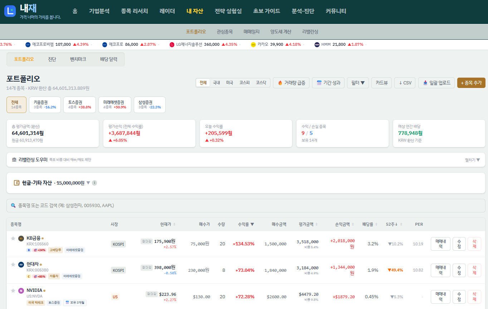Click the grade B badge under KB금융
Image resolution: width=488 pixels, height=309 pixels.
coord(29,250)
